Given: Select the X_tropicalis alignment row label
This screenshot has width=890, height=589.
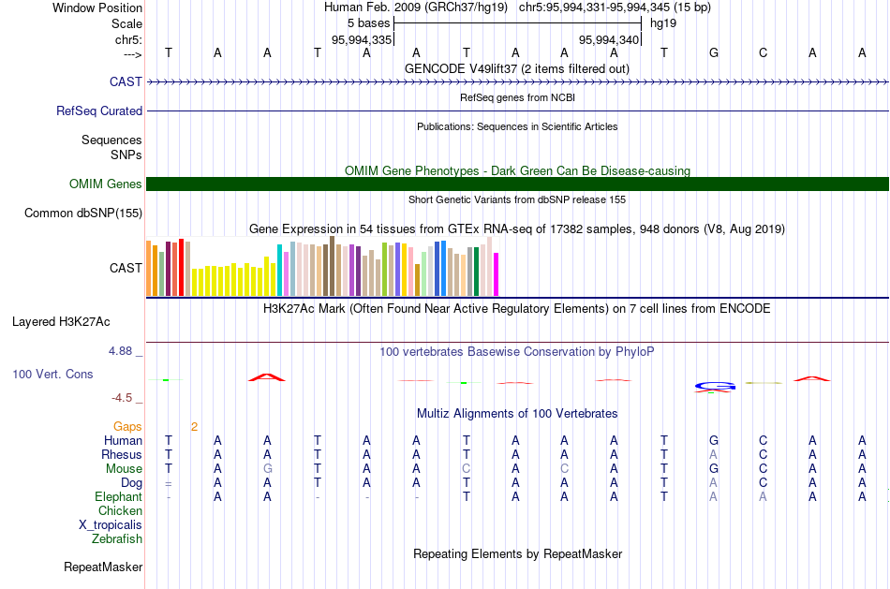Looking at the screenshot, I should (111, 525).
